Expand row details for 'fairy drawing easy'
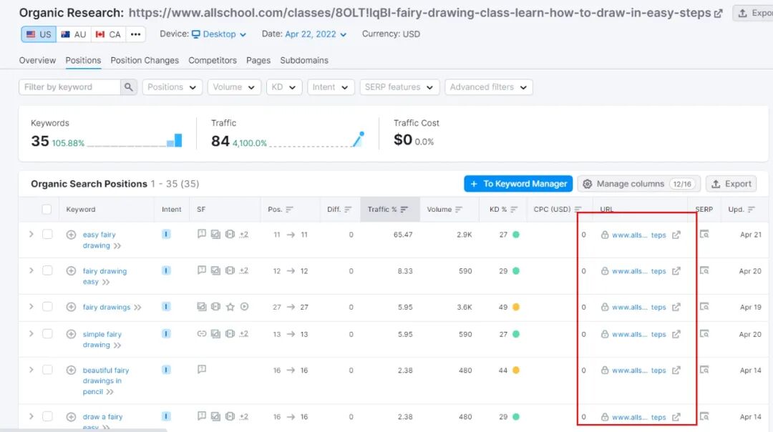 (31, 271)
